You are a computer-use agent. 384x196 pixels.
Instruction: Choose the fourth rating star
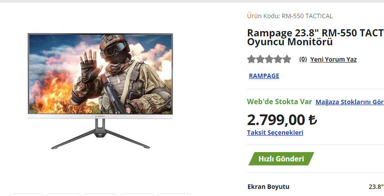point(278,59)
